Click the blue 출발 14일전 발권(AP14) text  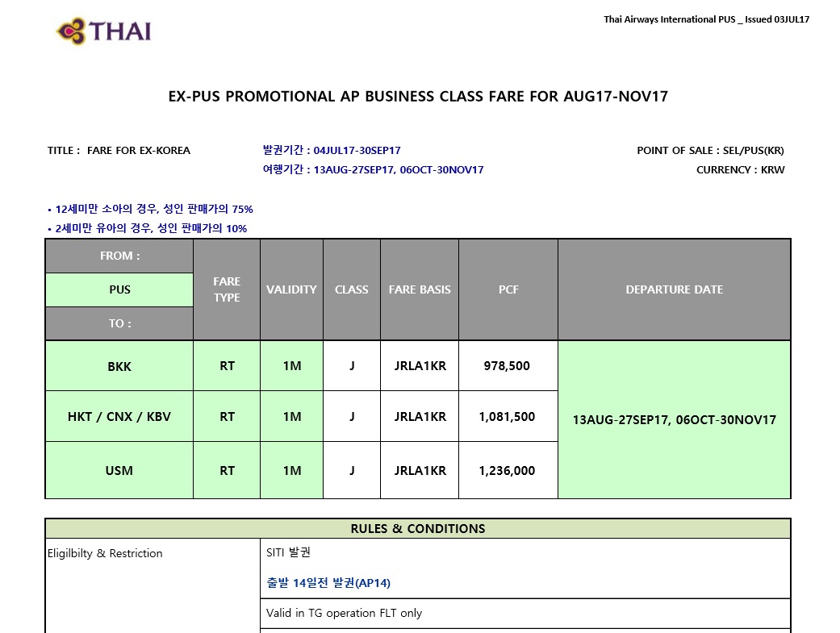(x=328, y=583)
